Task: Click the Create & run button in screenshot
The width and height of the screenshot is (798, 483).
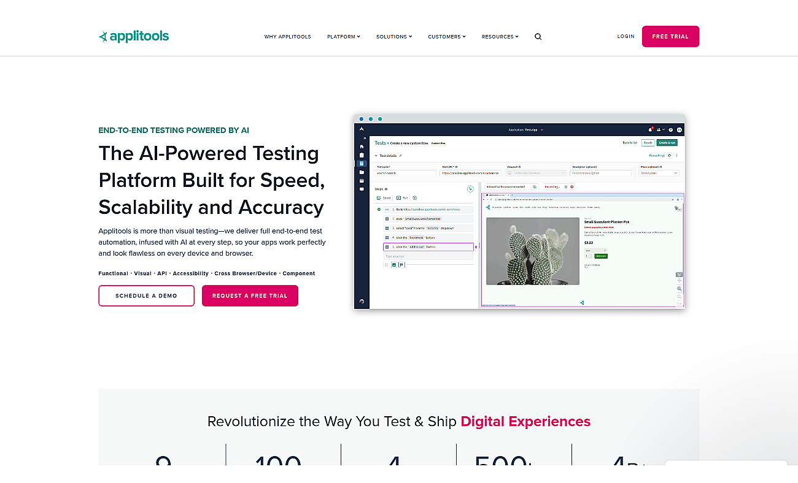Action: pos(667,143)
